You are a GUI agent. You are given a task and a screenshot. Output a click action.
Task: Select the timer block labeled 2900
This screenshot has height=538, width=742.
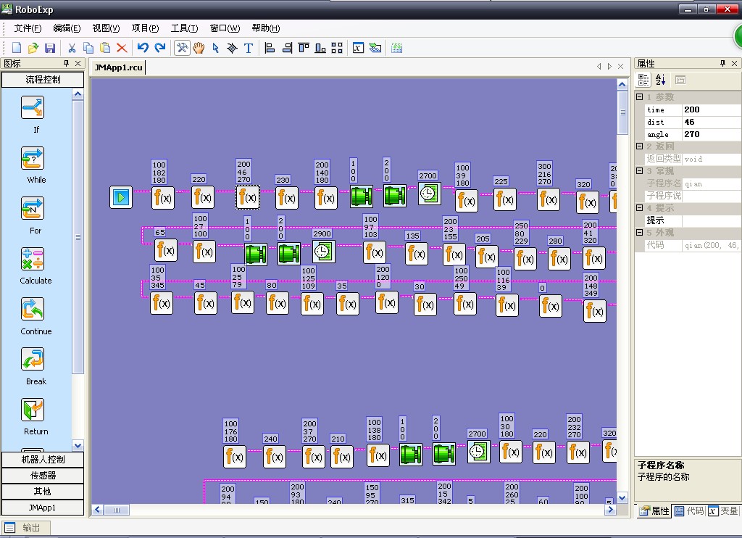pos(324,252)
